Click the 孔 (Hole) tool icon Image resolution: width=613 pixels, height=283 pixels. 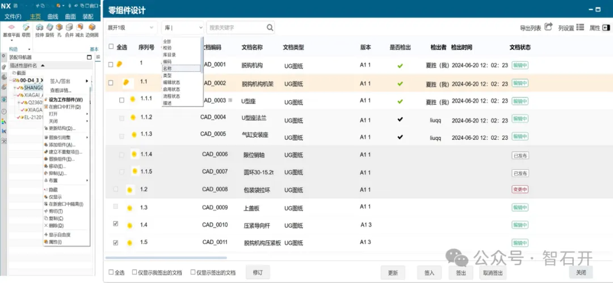click(60, 27)
